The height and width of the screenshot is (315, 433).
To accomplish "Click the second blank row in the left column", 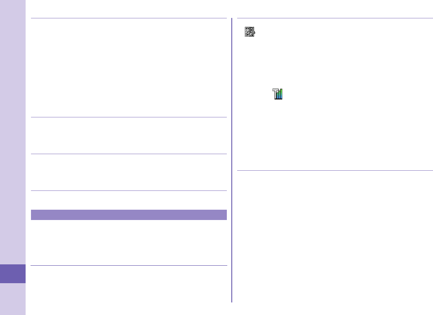I will coord(128,136).
